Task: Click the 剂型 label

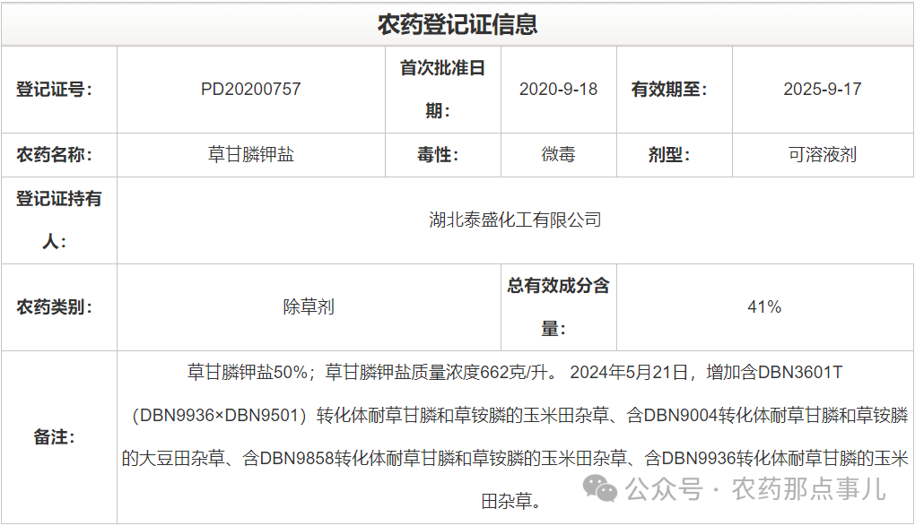Action: (x=668, y=155)
